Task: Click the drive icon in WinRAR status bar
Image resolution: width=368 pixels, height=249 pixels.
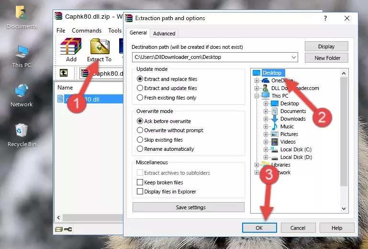Action: tap(59, 229)
